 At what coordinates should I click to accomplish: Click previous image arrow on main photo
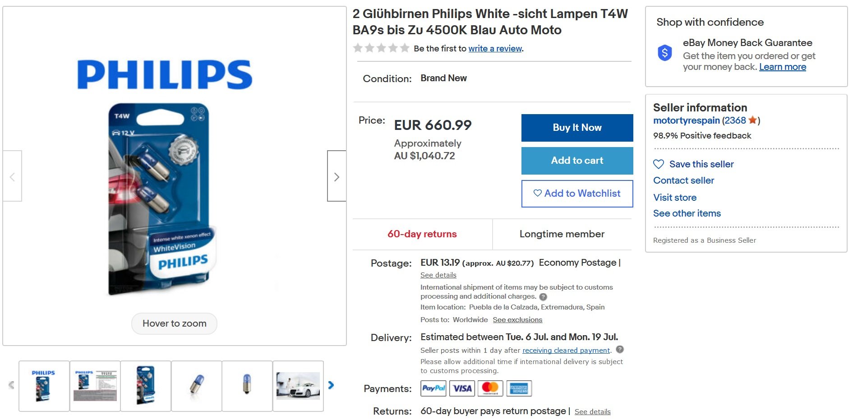(13, 177)
